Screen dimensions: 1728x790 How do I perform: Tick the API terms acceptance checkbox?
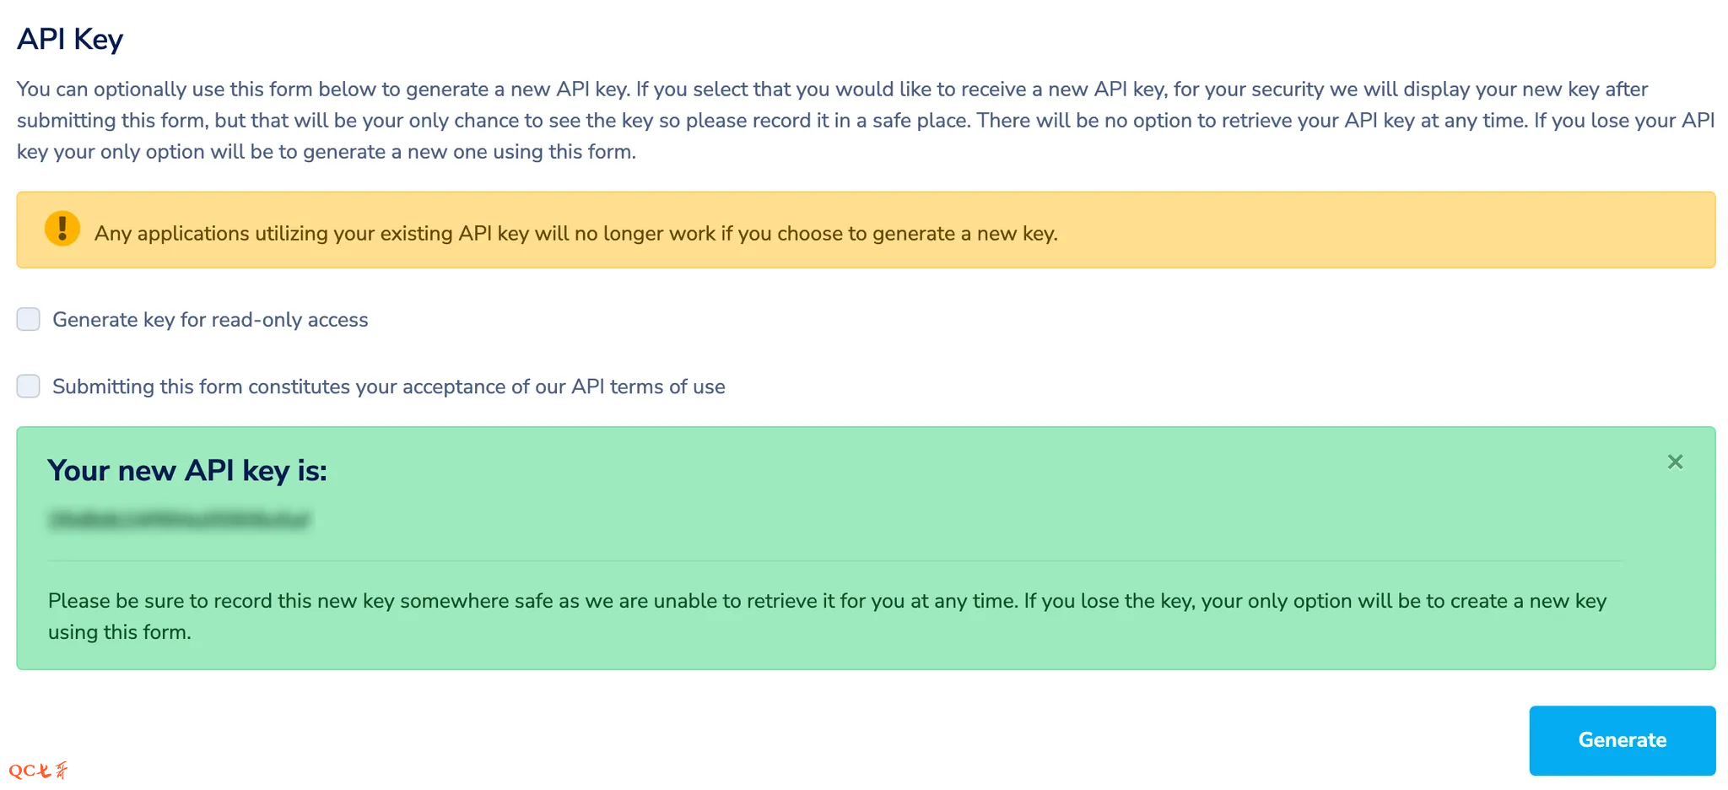coord(29,386)
